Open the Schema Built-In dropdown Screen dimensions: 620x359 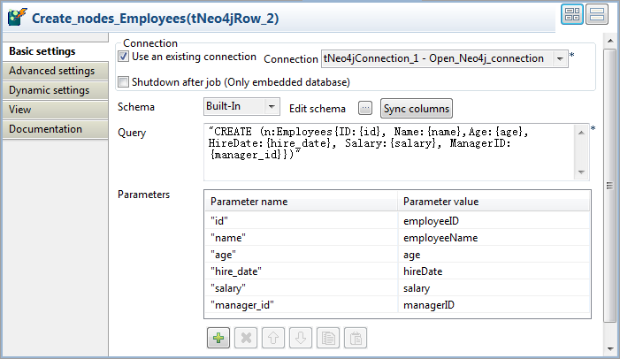[271, 107]
